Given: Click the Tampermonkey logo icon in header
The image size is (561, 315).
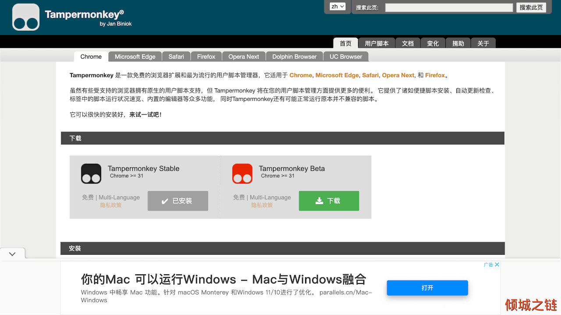Looking at the screenshot, I should tap(26, 17).
